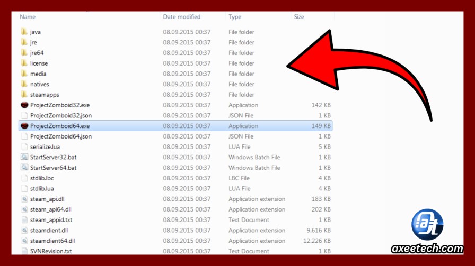
Task: Click the 183 KB size of steam_api.dll
Action: click(x=321, y=199)
